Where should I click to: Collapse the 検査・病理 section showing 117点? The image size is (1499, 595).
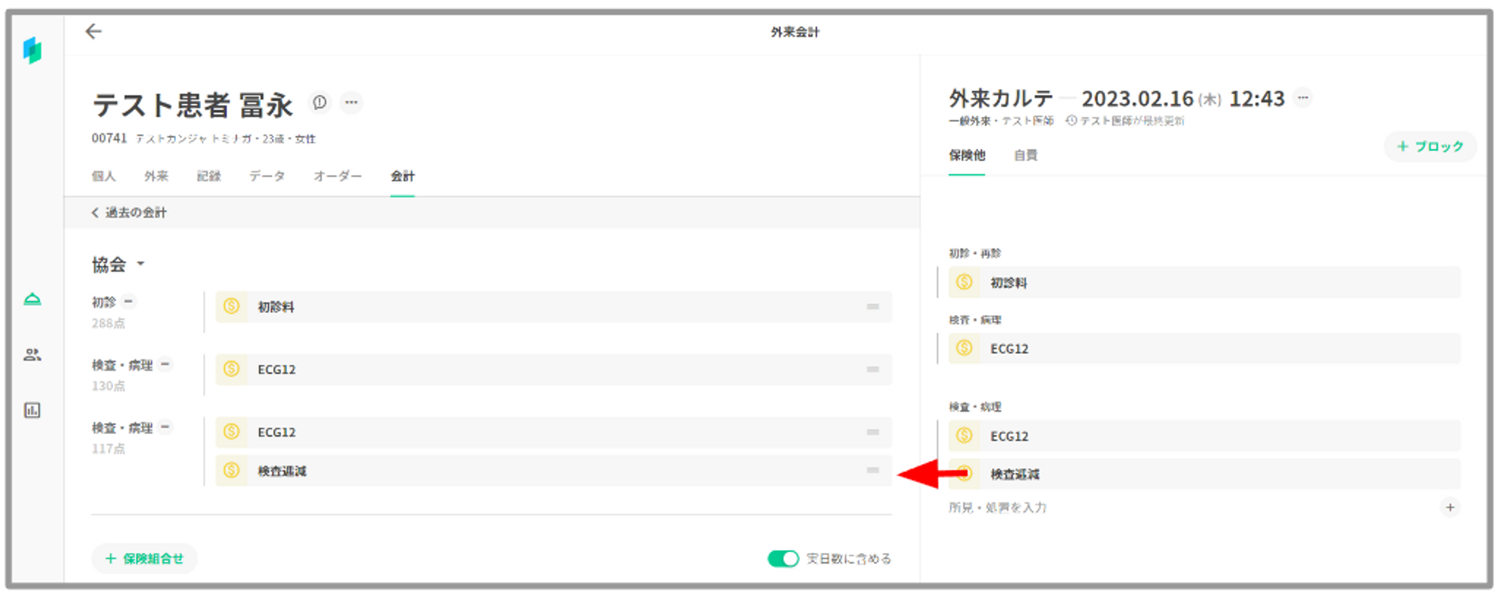pos(166,427)
